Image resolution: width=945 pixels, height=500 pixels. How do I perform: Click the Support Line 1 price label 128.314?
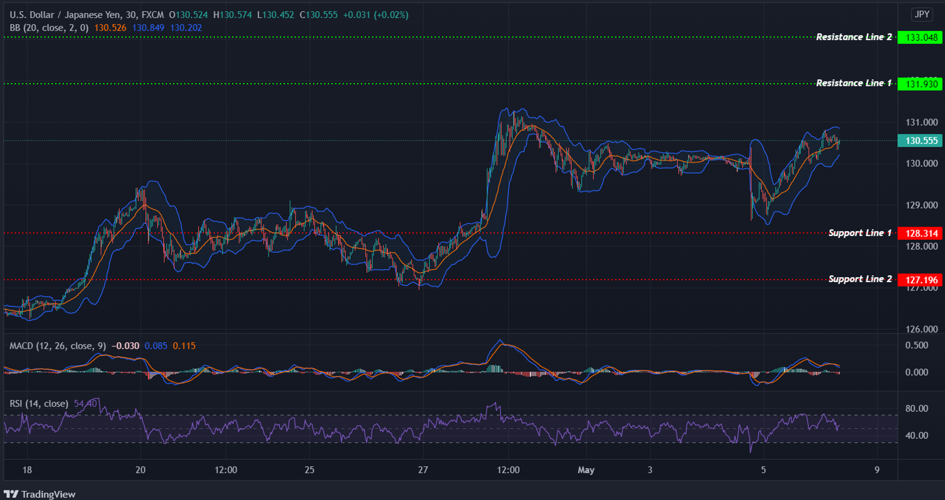pyautogui.click(x=920, y=233)
